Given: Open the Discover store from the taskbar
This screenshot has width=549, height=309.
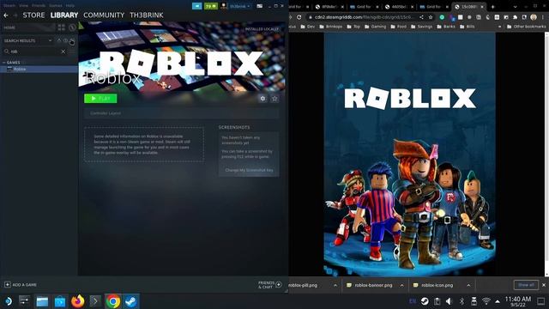Looking at the screenshot, I should tap(60, 301).
